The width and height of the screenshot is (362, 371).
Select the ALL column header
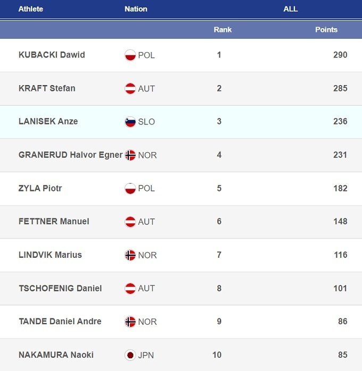click(290, 9)
